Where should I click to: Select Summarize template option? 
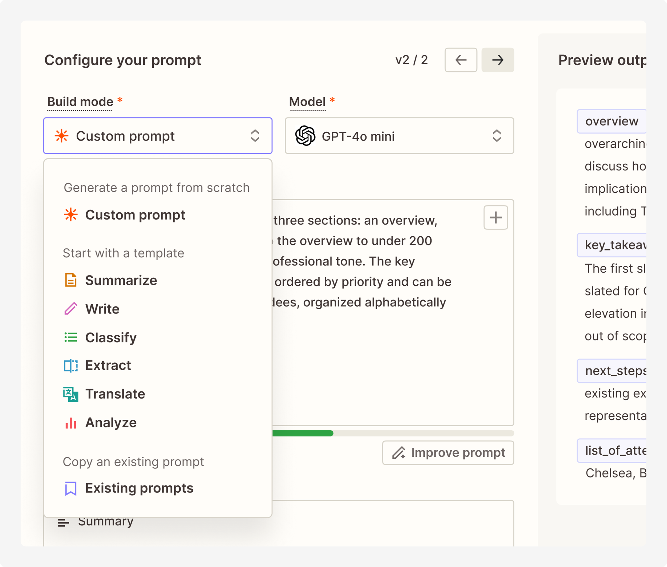click(121, 280)
